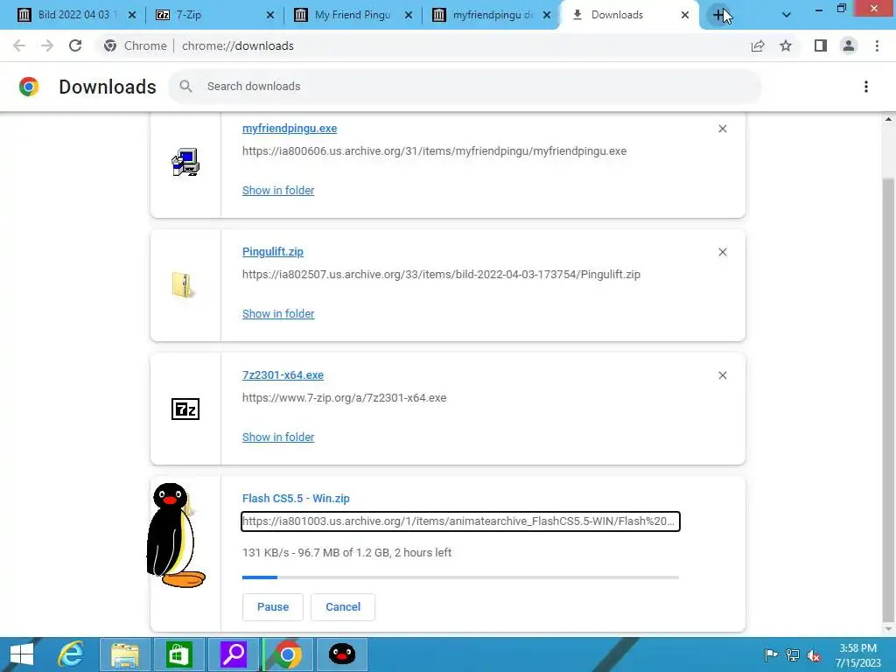Share this page icon

coord(758,45)
